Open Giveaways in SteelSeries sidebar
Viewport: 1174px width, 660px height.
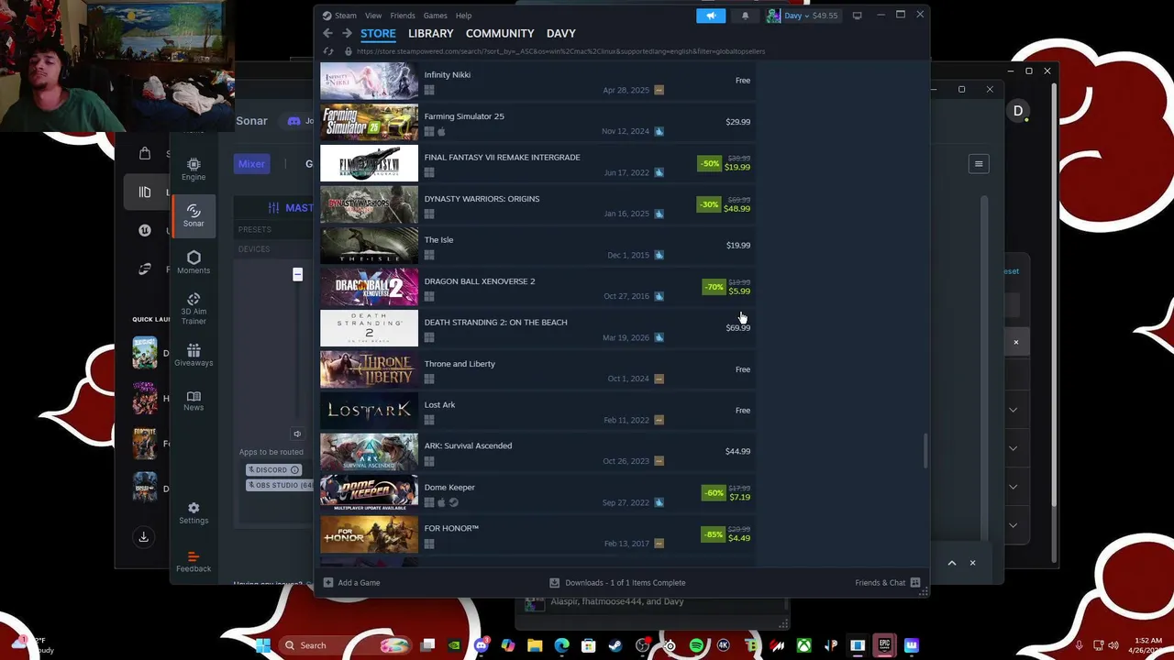(x=194, y=355)
